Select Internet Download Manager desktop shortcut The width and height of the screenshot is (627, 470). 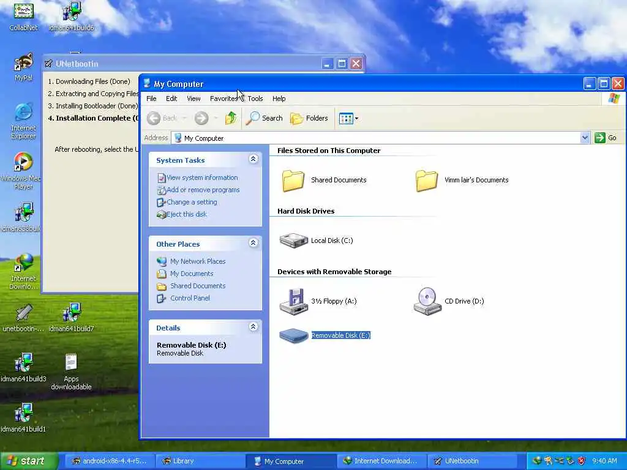[x=23, y=271]
